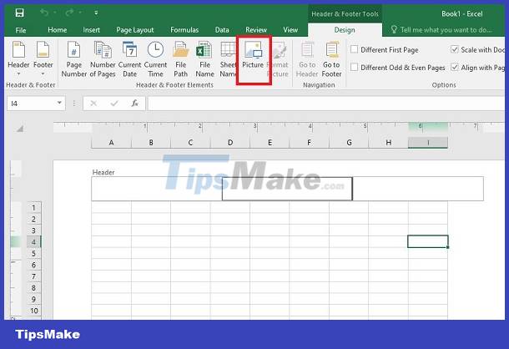Click the left header section box

[x=157, y=189]
